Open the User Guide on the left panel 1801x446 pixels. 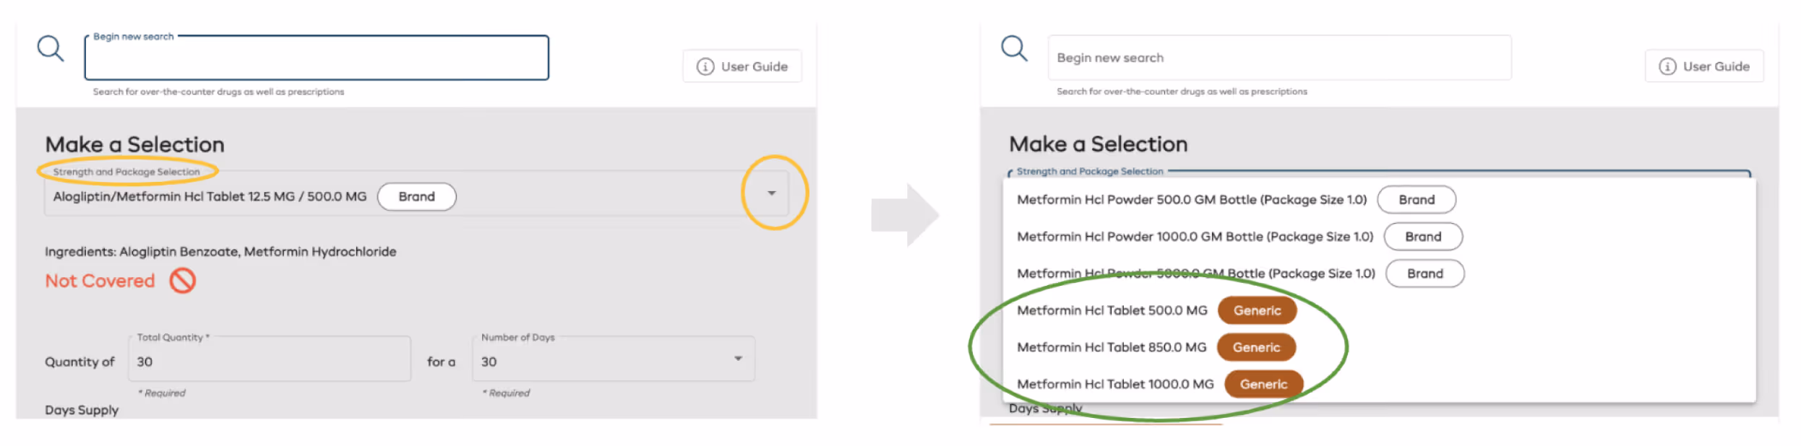click(x=742, y=66)
